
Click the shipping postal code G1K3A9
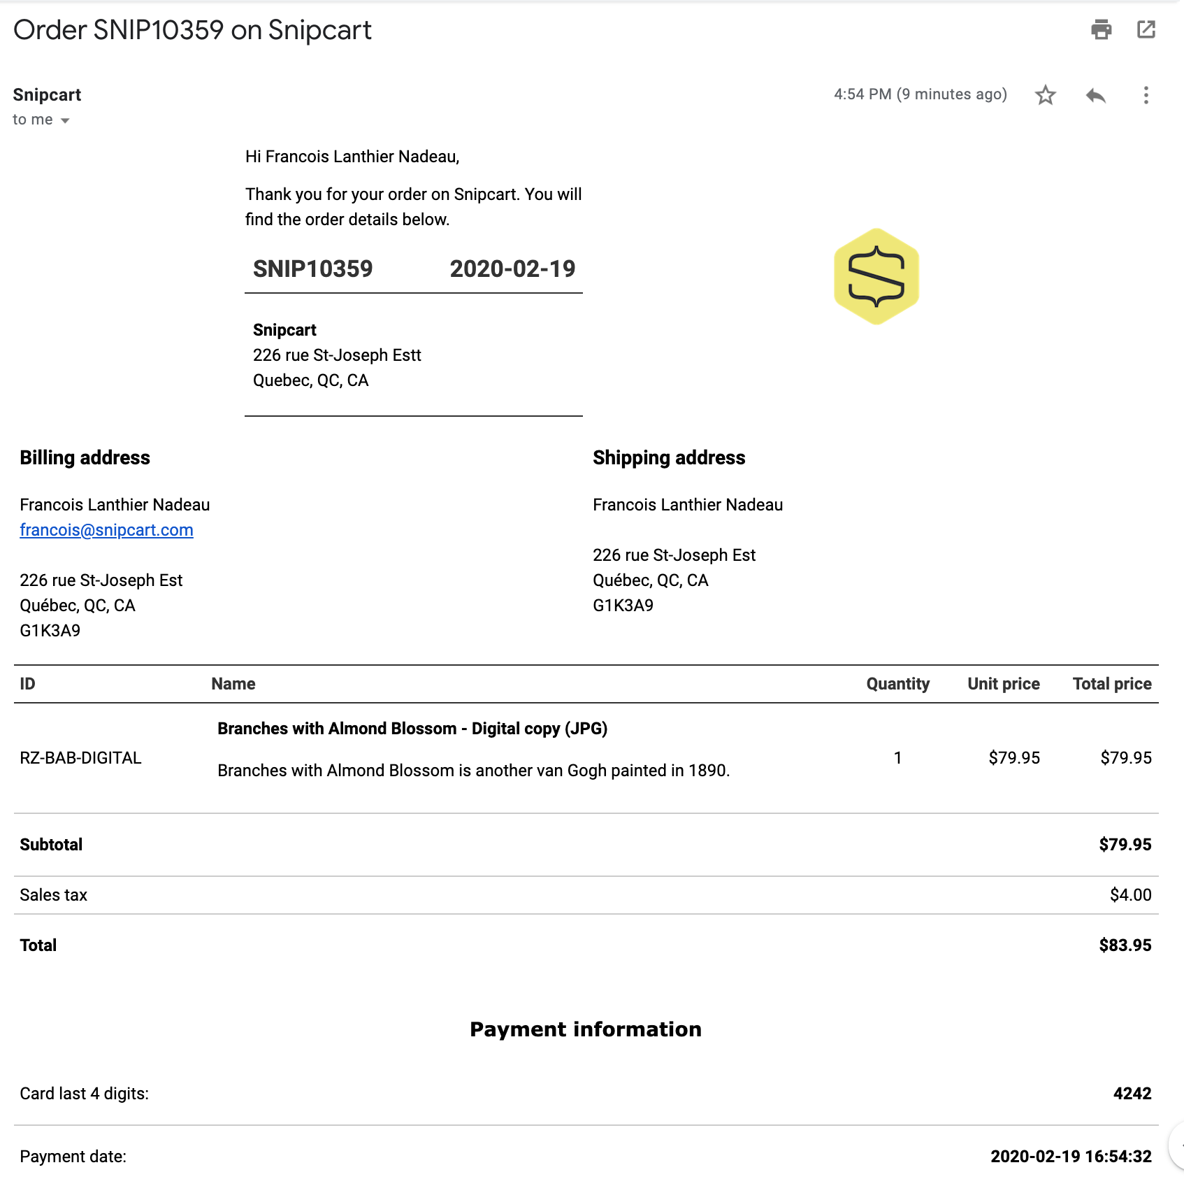623,606
